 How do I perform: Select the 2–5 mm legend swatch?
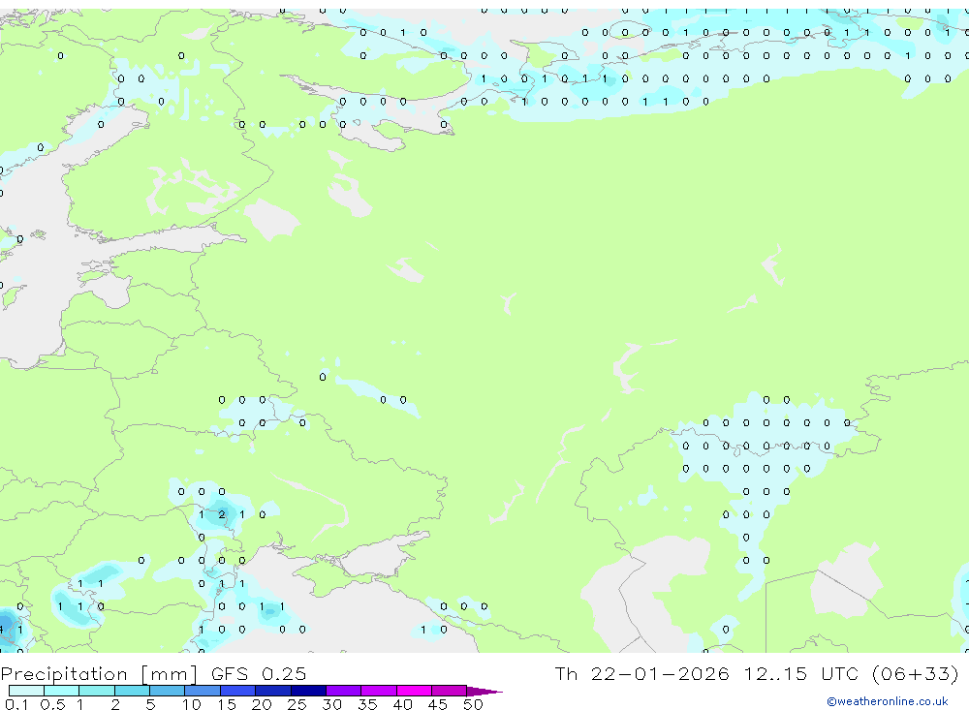132,691
